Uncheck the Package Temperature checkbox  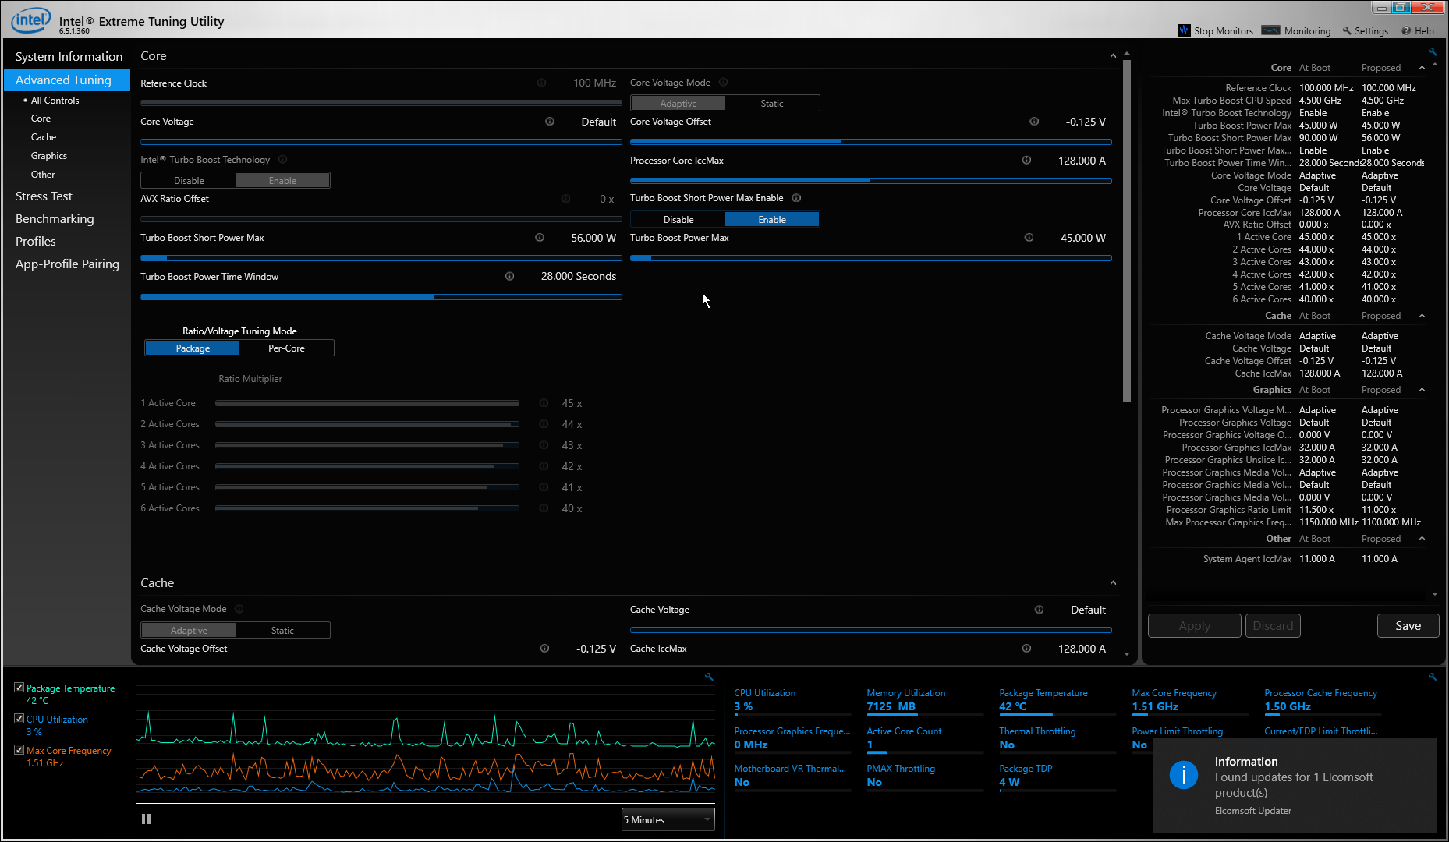coord(19,688)
